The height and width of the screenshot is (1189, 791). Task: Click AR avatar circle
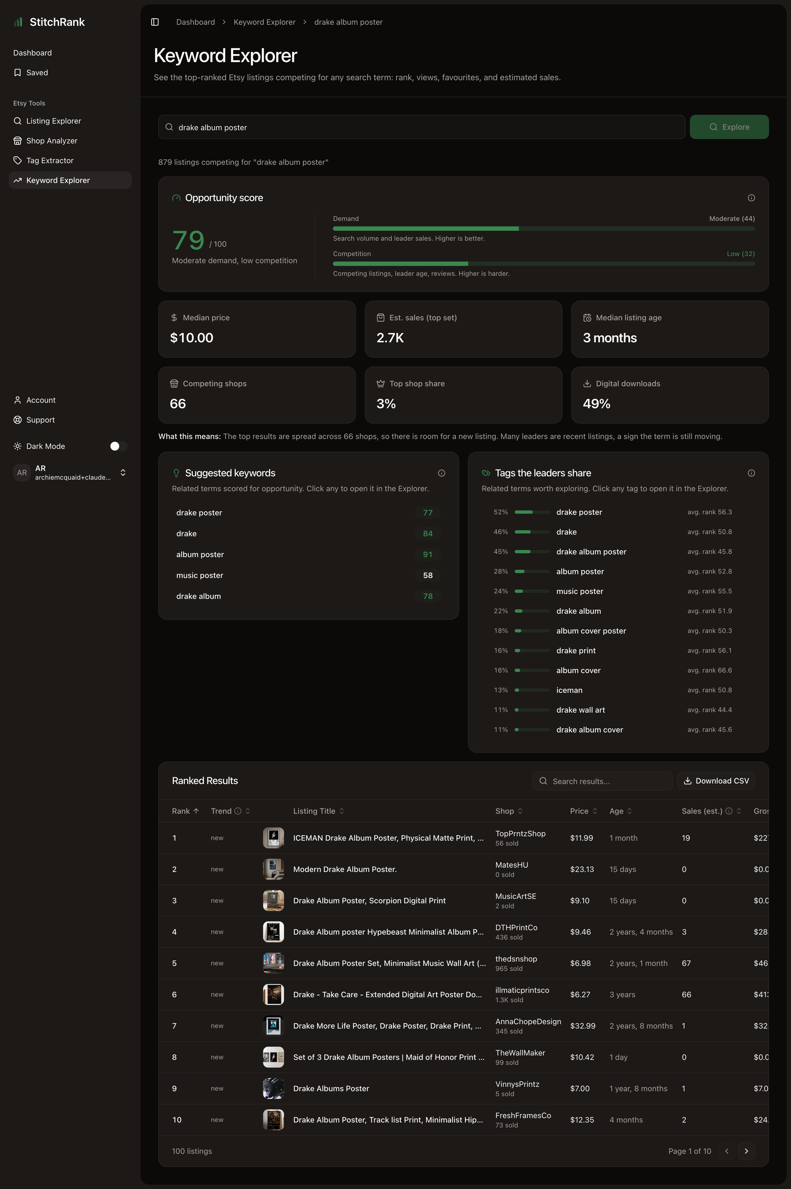pyautogui.click(x=22, y=473)
